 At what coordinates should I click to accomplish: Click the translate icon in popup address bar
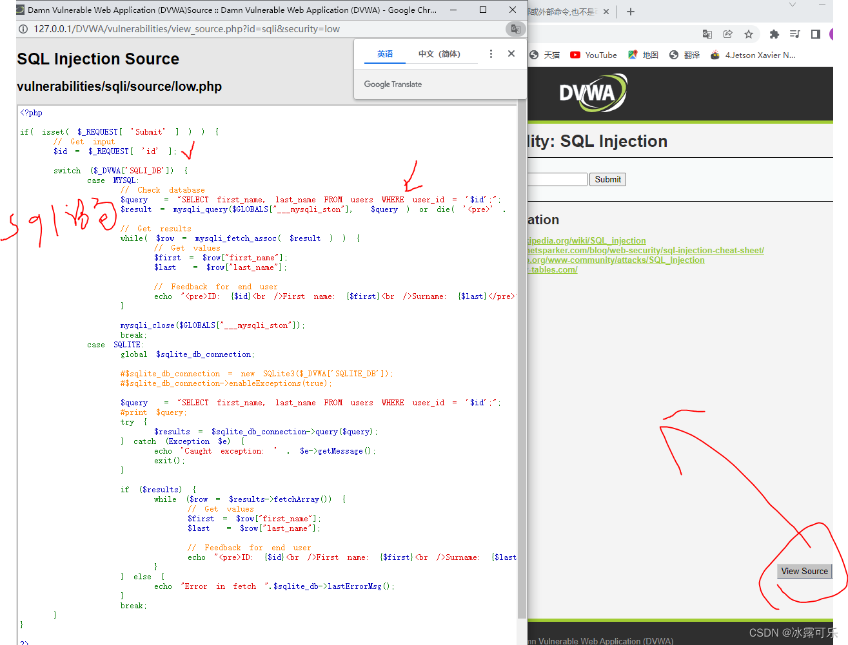[515, 29]
